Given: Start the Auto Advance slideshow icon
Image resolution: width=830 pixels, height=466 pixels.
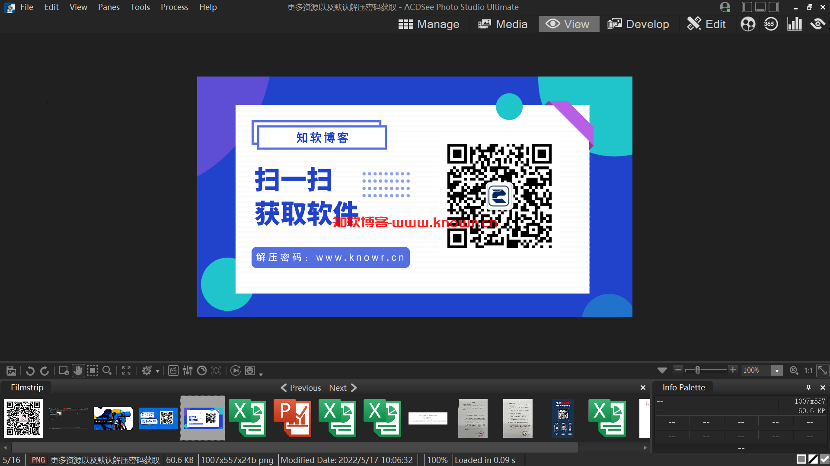Looking at the screenshot, I should pyautogui.click(x=236, y=370).
